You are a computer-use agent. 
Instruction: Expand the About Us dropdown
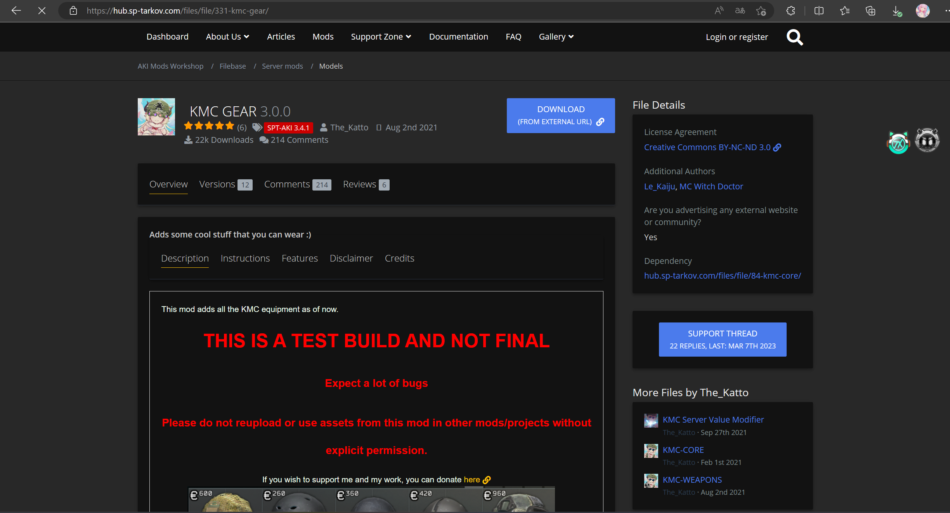227,37
